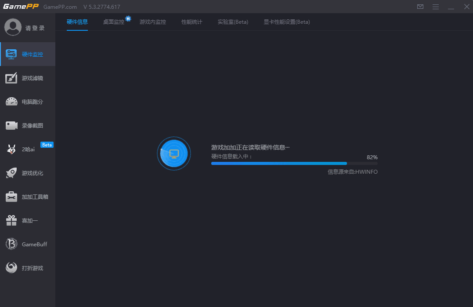Select the 游戏滤镜 game filter tool

[x=28, y=78]
